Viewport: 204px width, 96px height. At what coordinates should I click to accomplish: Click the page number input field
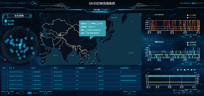(22, 93)
